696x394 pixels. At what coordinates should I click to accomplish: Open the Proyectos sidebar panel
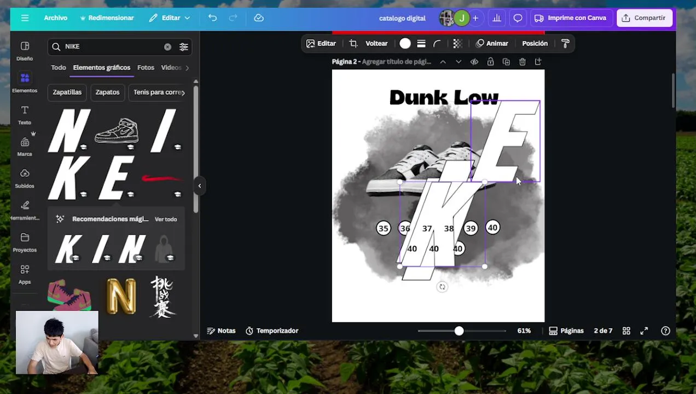(25, 242)
